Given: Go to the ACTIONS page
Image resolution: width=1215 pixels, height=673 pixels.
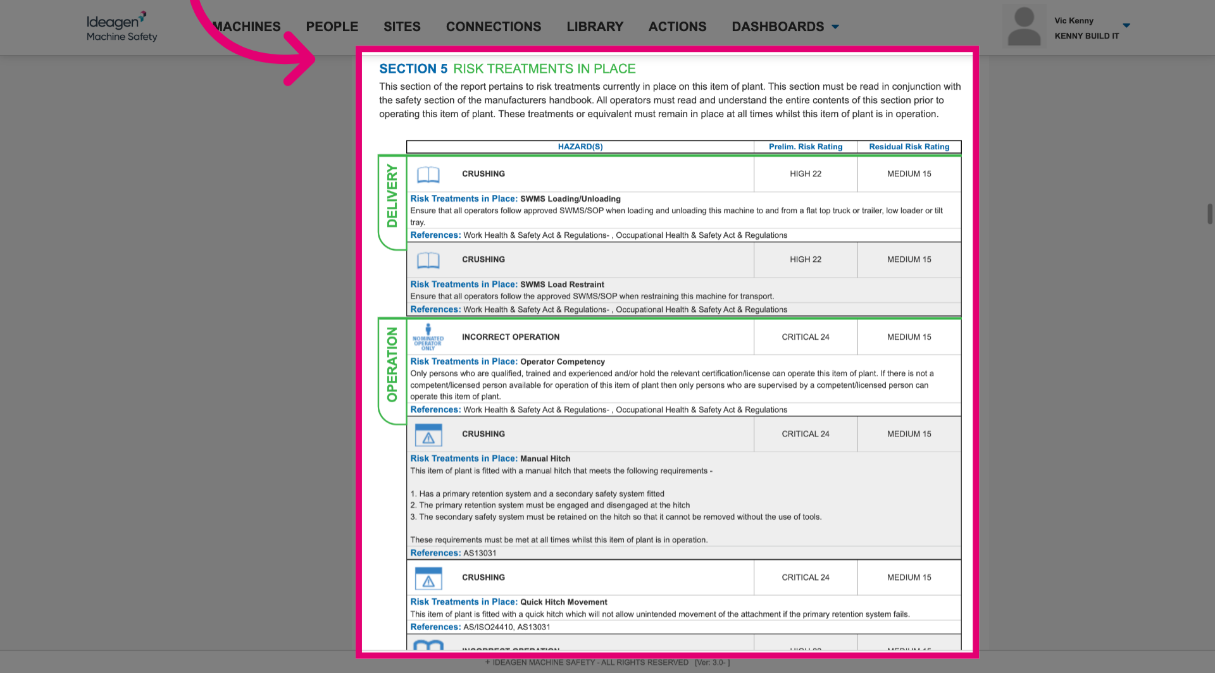Looking at the screenshot, I should click(677, 27).
